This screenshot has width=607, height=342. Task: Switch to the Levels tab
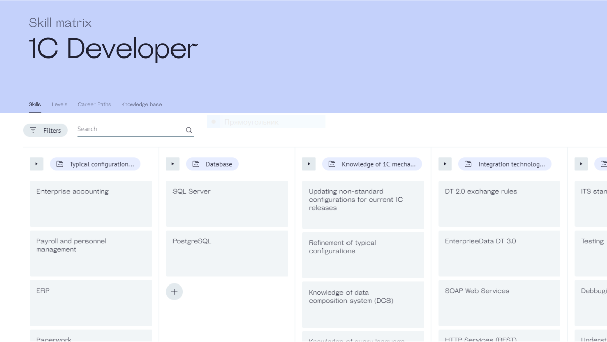coord(59,104)
